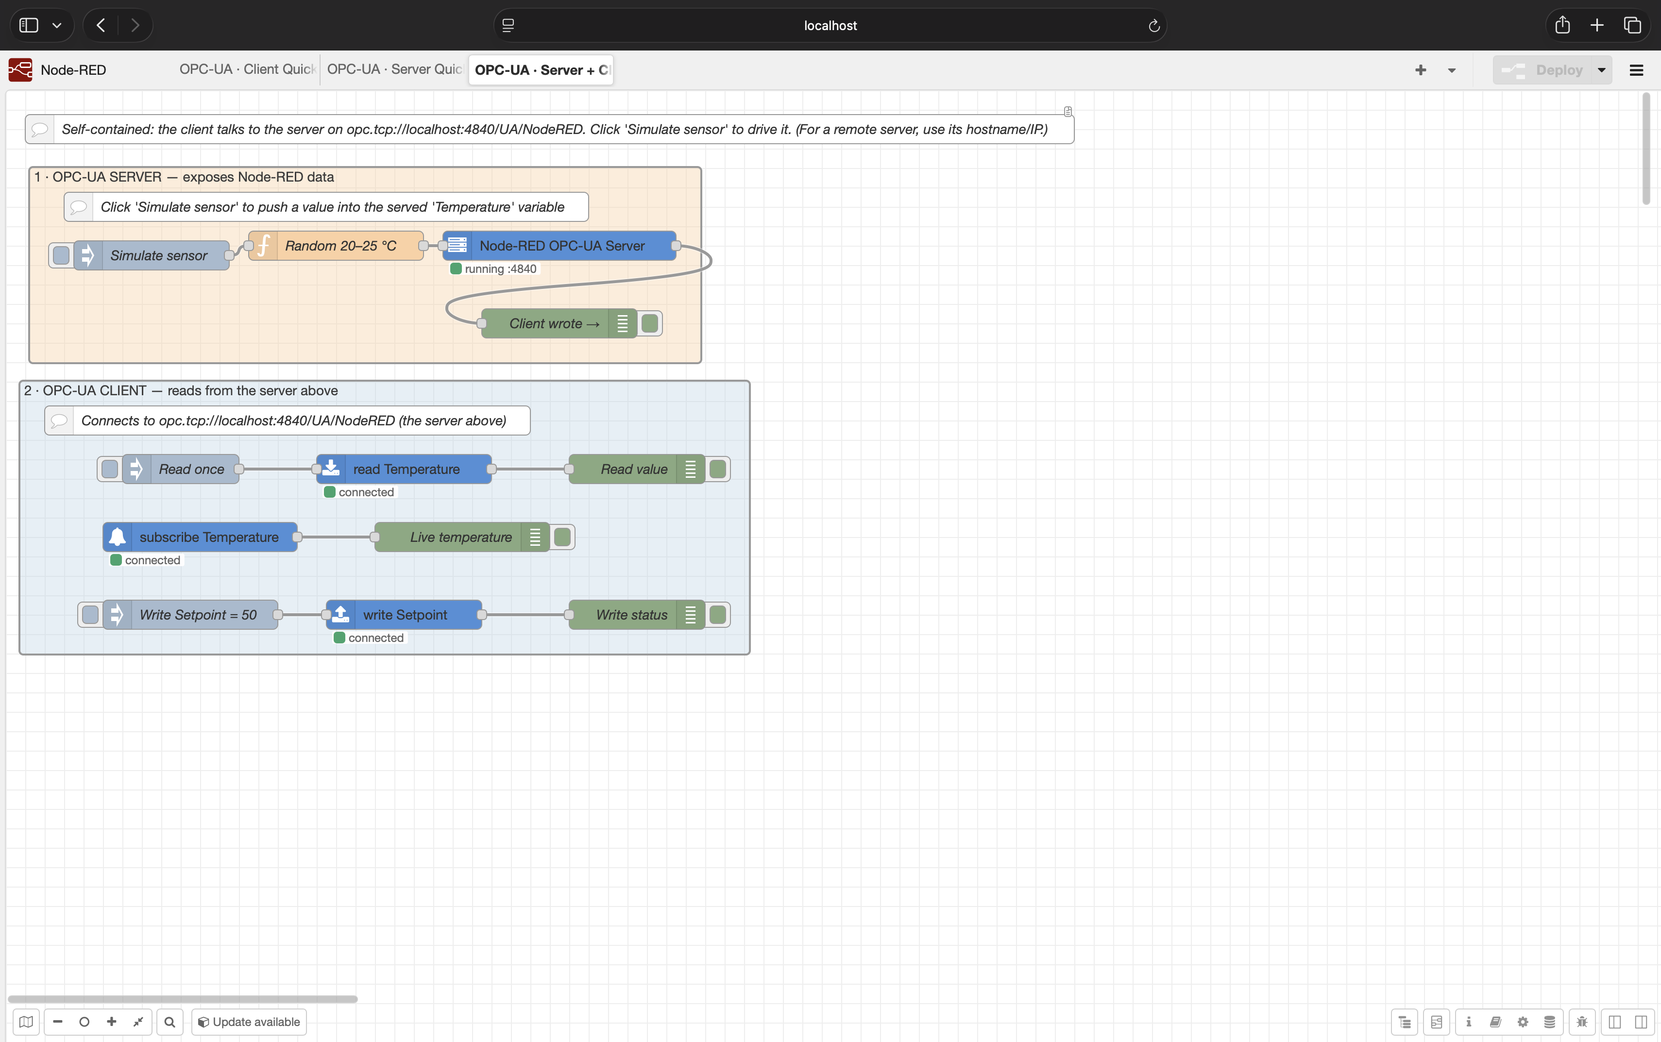Click the vertical canvas scrollbar

click(x=1646, y=149)
